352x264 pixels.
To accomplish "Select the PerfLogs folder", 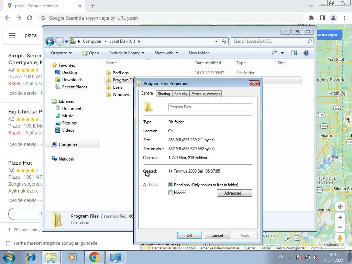I will click(121, 73).
